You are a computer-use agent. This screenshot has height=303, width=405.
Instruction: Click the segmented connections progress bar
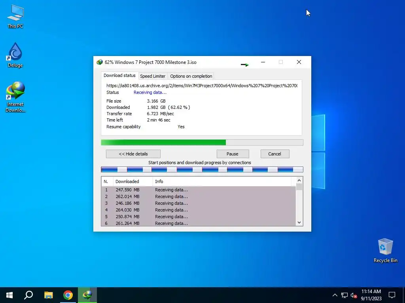click(x=202, y=170)
